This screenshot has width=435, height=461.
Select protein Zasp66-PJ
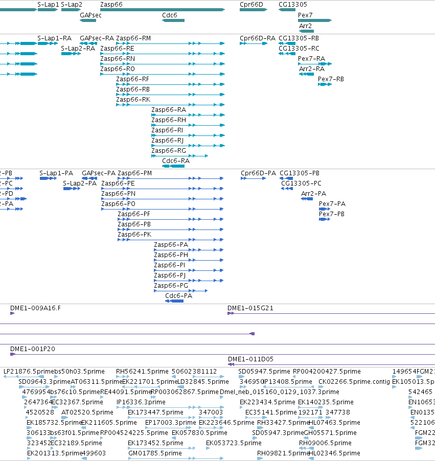pos(170,275)
